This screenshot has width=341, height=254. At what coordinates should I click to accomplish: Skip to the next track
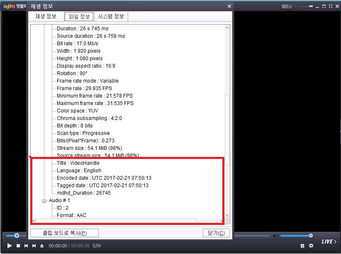(x=34, y=246)
